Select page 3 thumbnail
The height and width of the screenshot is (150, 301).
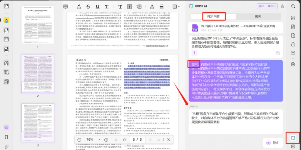tap(38, 123)
